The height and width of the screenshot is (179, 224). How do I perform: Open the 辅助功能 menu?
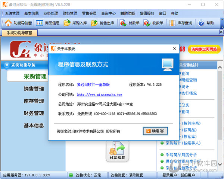128,13
